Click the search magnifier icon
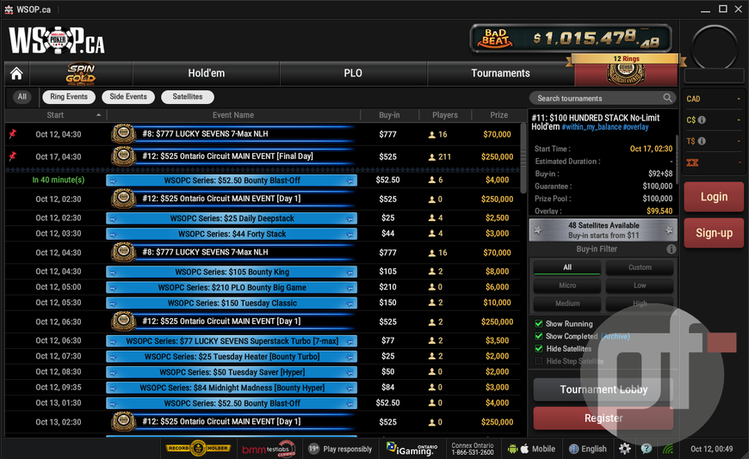 pos(667,98)
